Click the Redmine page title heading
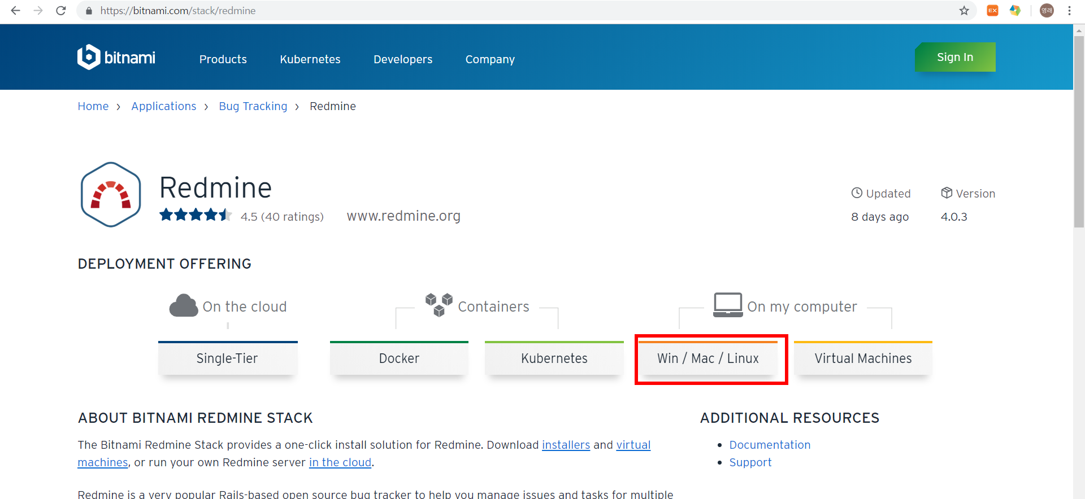The width and height of the screenshot is (1085, 499). (x=215, y=187)
